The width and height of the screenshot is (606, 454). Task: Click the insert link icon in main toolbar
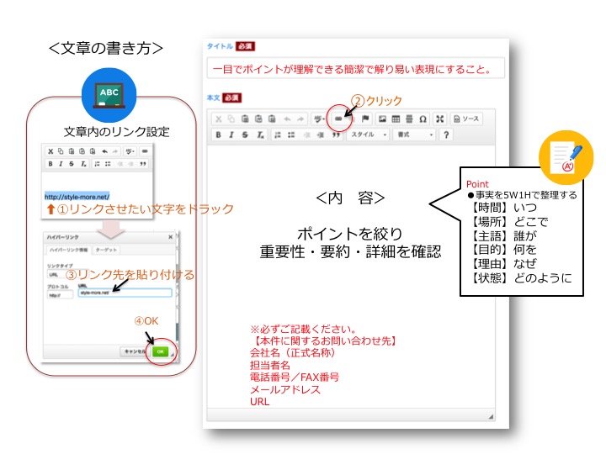(x=339, y=119)
